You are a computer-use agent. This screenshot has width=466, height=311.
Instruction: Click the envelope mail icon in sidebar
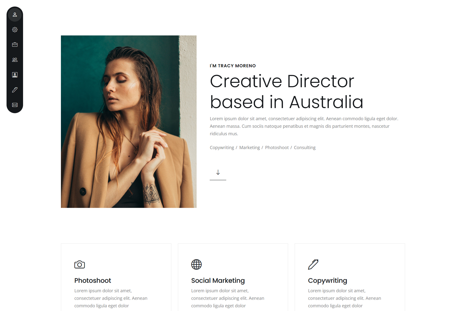click(x=15, y=105)
